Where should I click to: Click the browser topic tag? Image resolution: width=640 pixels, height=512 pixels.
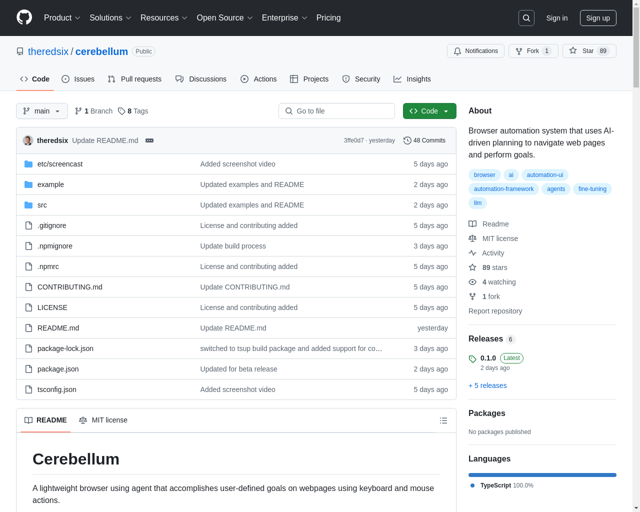click(x=484, y=175)
